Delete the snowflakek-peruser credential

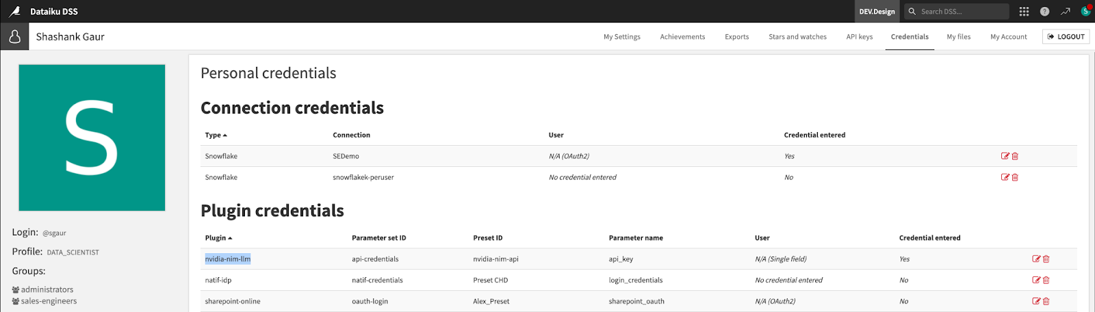coord(1015,177)
